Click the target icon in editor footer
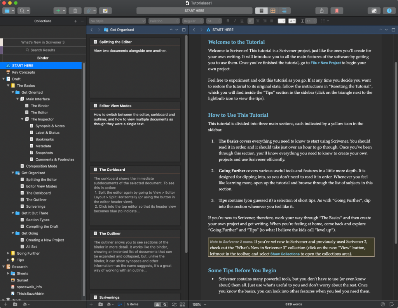 (383, 304)
